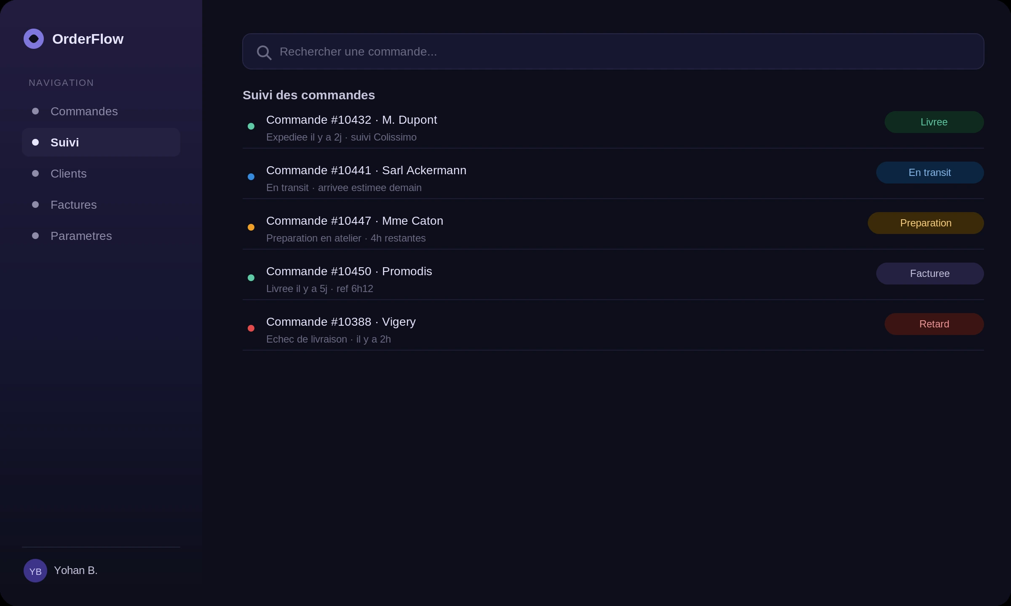This screenshot has height=606, width=1011.
Task: Open the Factures section
Action: [x=101, y=205]
